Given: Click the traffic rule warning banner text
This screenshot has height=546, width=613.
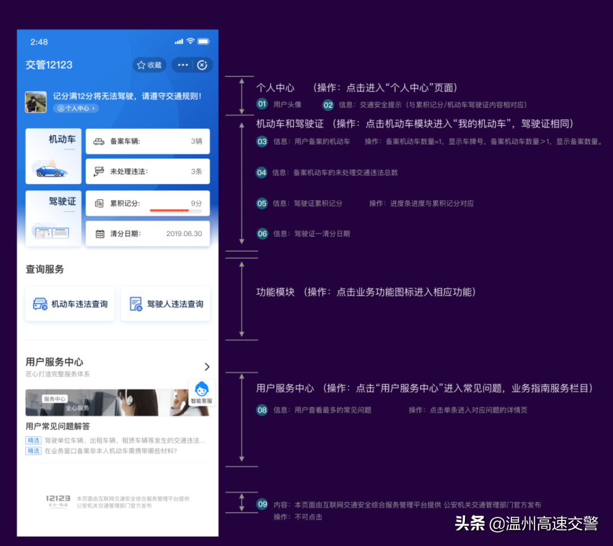Looking at the screenshot, I should (128, 96).
